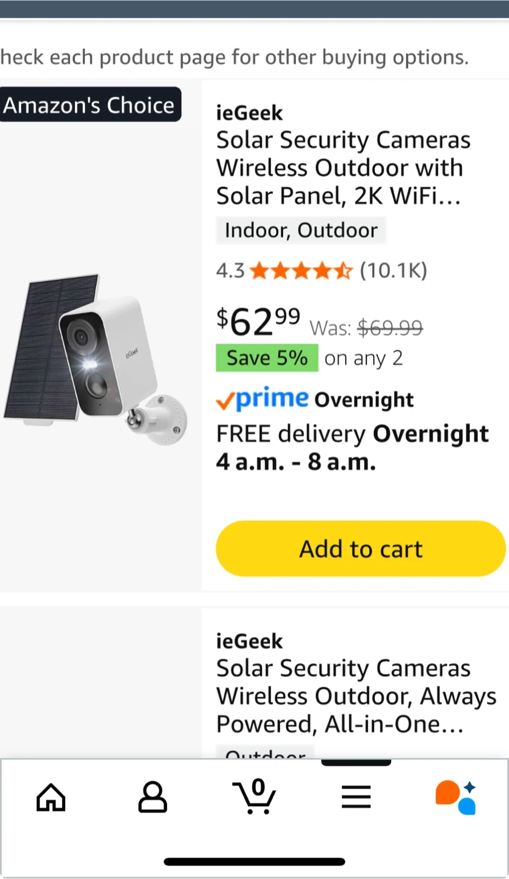Launch the Rufus AI assistant icon
Viewport: 509px width, 879px height.
455,797
